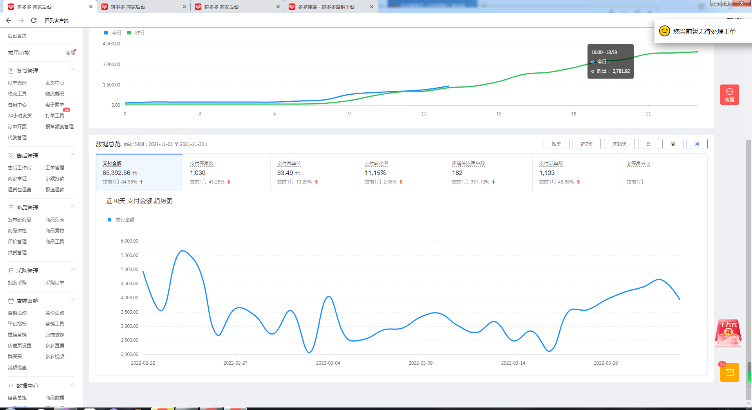
Task: Open 后台首页 in the sidebar
Action: point(17,36)
